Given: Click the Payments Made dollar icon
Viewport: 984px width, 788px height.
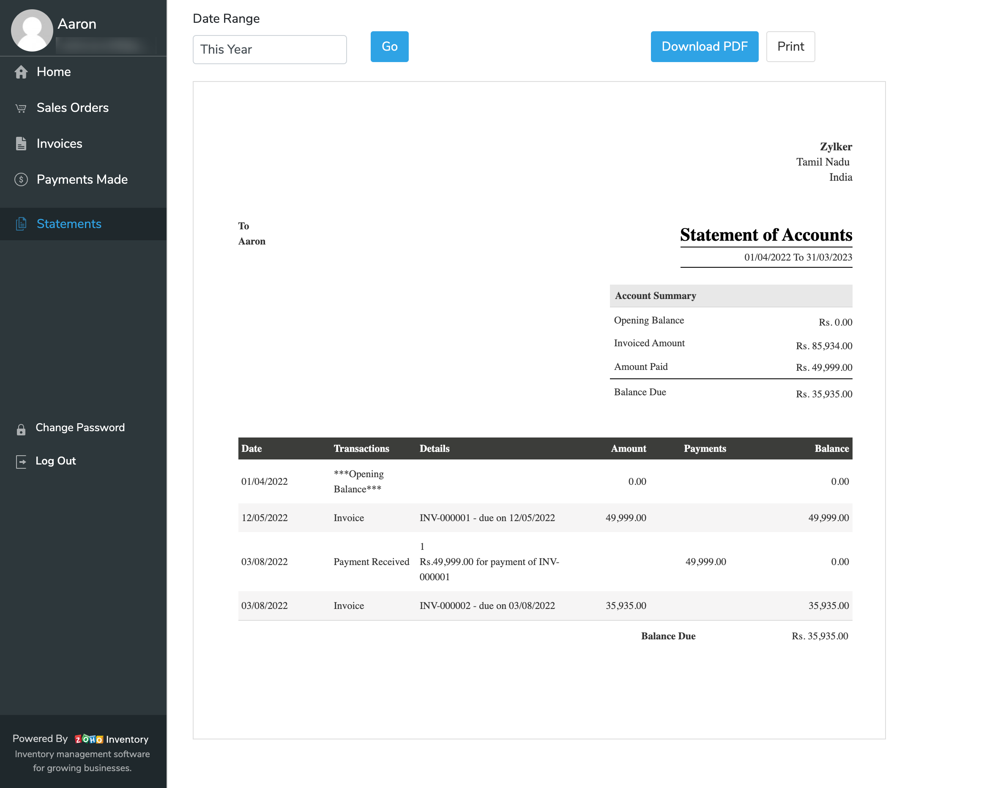Looking at the screenshot, I should (x=21, y=179).
